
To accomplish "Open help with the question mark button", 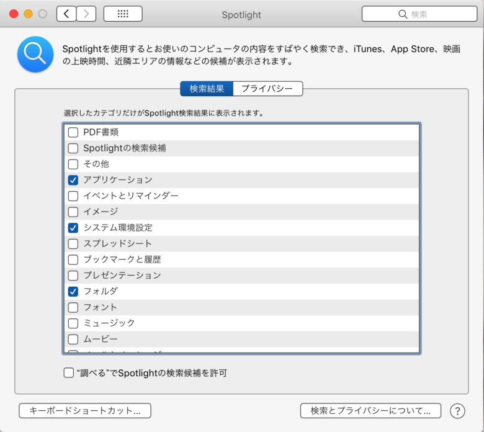I will [x=457, y=411].
